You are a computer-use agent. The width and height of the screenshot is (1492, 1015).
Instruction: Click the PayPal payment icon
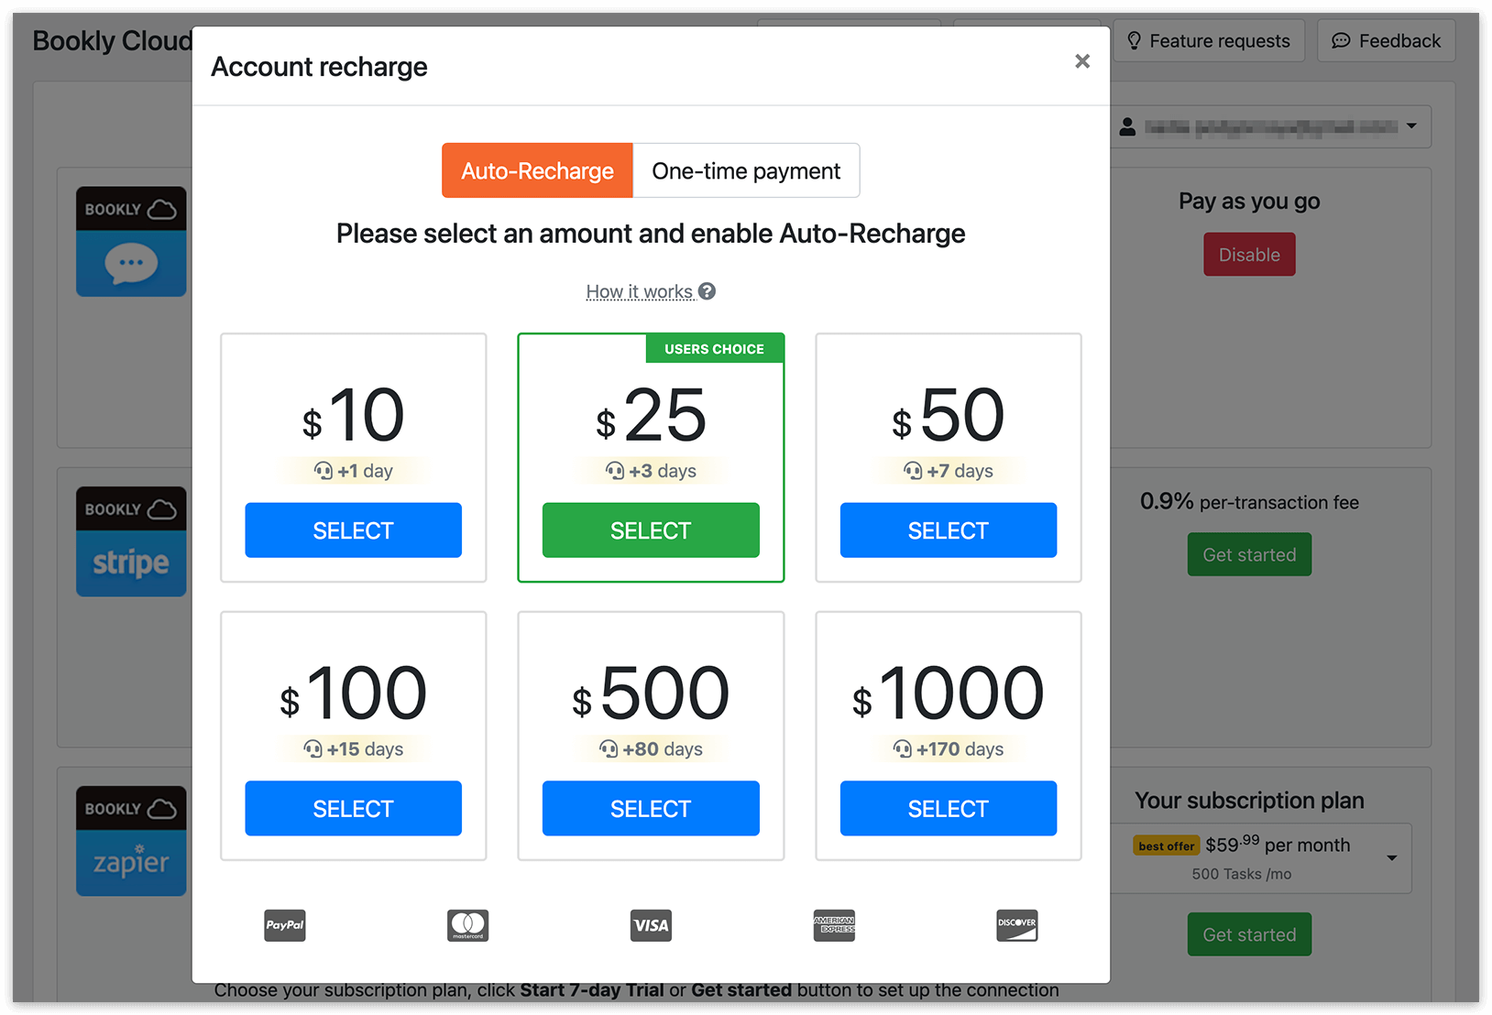tap(285, 925)
